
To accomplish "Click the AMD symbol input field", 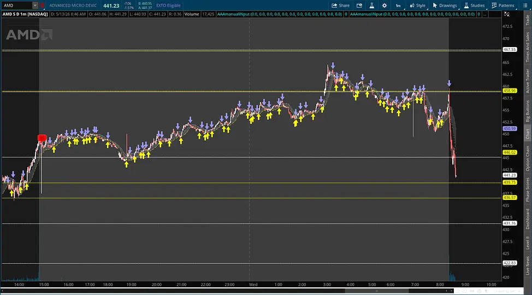I will point(17,5).
